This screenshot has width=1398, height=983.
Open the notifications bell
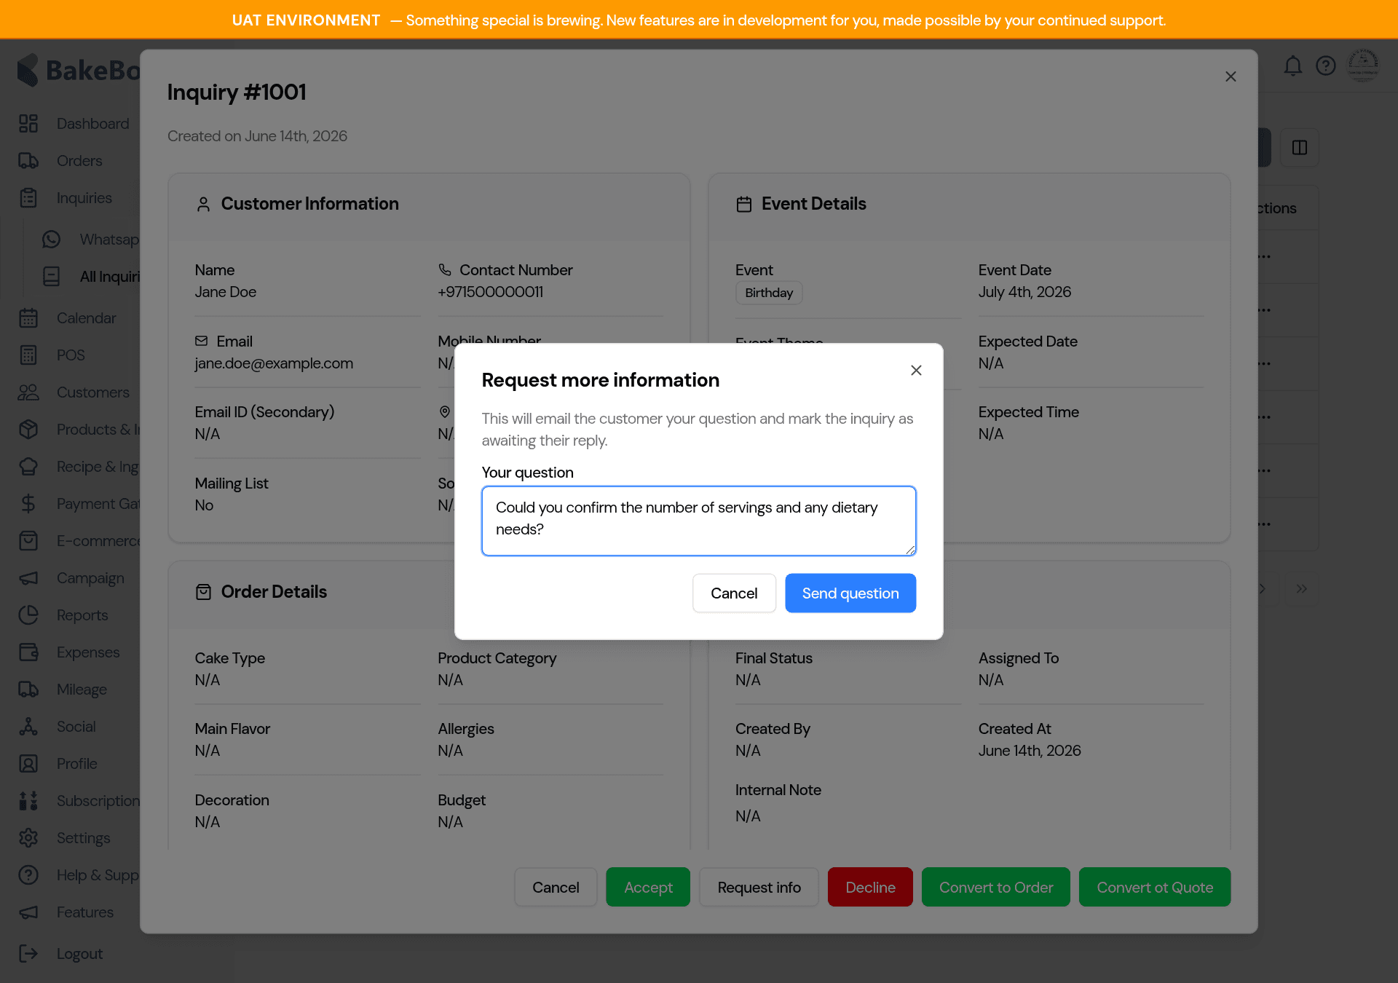(1292, 66)
